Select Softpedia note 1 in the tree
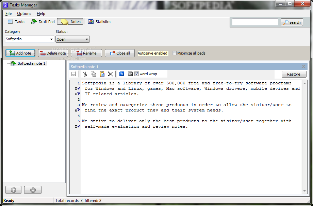The image size is (313, 206). [31, 63]
